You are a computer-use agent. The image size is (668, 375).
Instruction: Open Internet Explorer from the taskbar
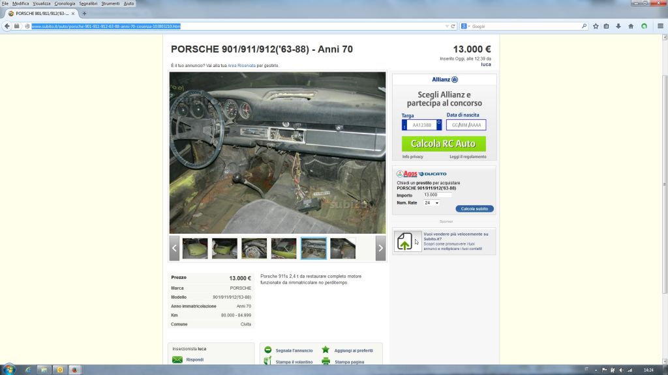click(x=28, y=370)
